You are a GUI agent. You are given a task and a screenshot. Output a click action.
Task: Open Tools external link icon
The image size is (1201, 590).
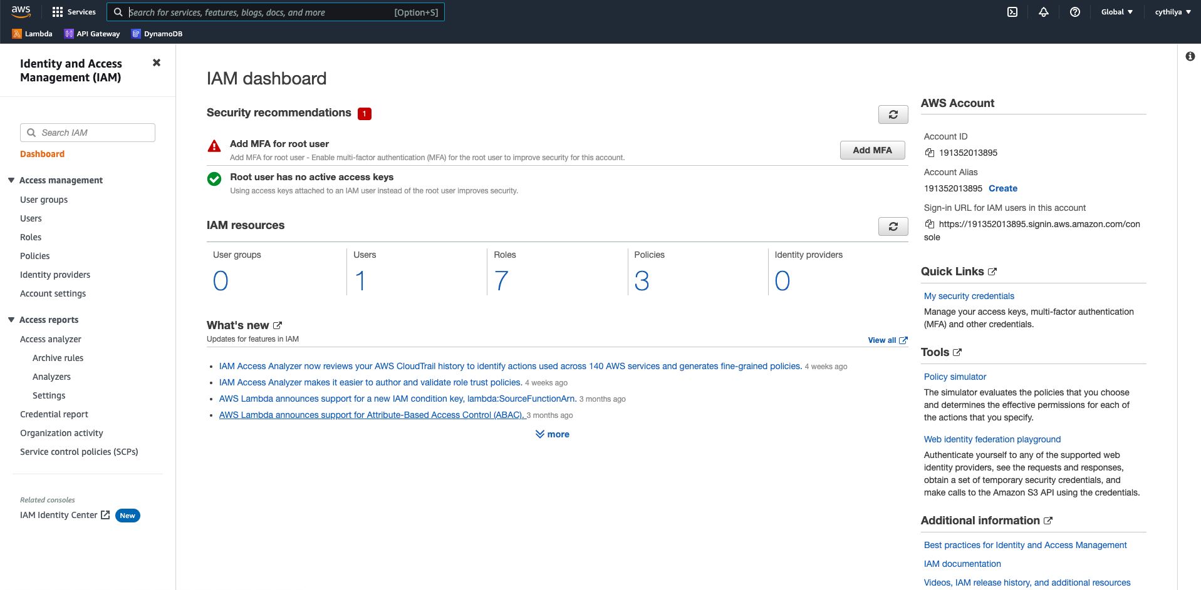[957, 352]
